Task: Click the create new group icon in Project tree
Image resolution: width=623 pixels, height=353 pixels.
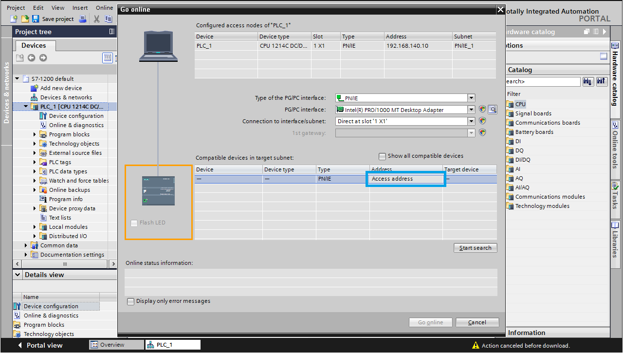Action: coord(20,58)
